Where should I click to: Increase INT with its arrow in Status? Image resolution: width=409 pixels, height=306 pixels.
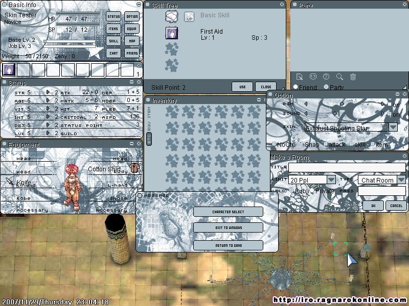48,117
